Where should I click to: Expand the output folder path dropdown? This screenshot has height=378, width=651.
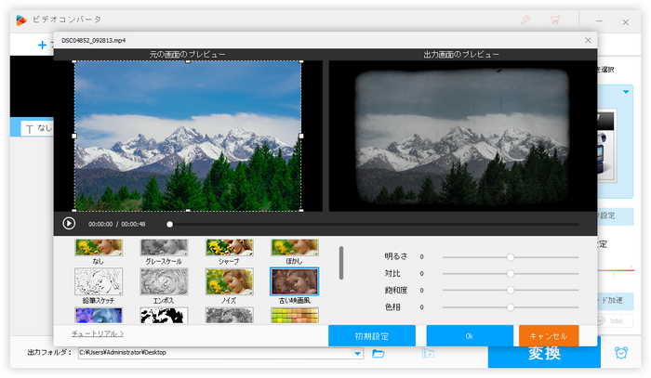tap(358, 353)
